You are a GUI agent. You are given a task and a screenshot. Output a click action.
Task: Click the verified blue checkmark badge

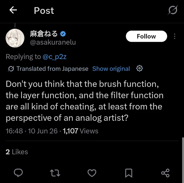63,34
